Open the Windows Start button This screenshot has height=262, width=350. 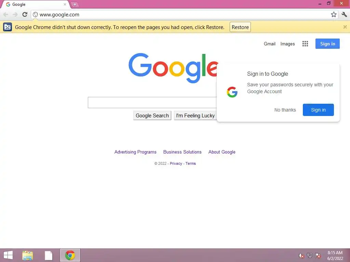click(8, 255)
